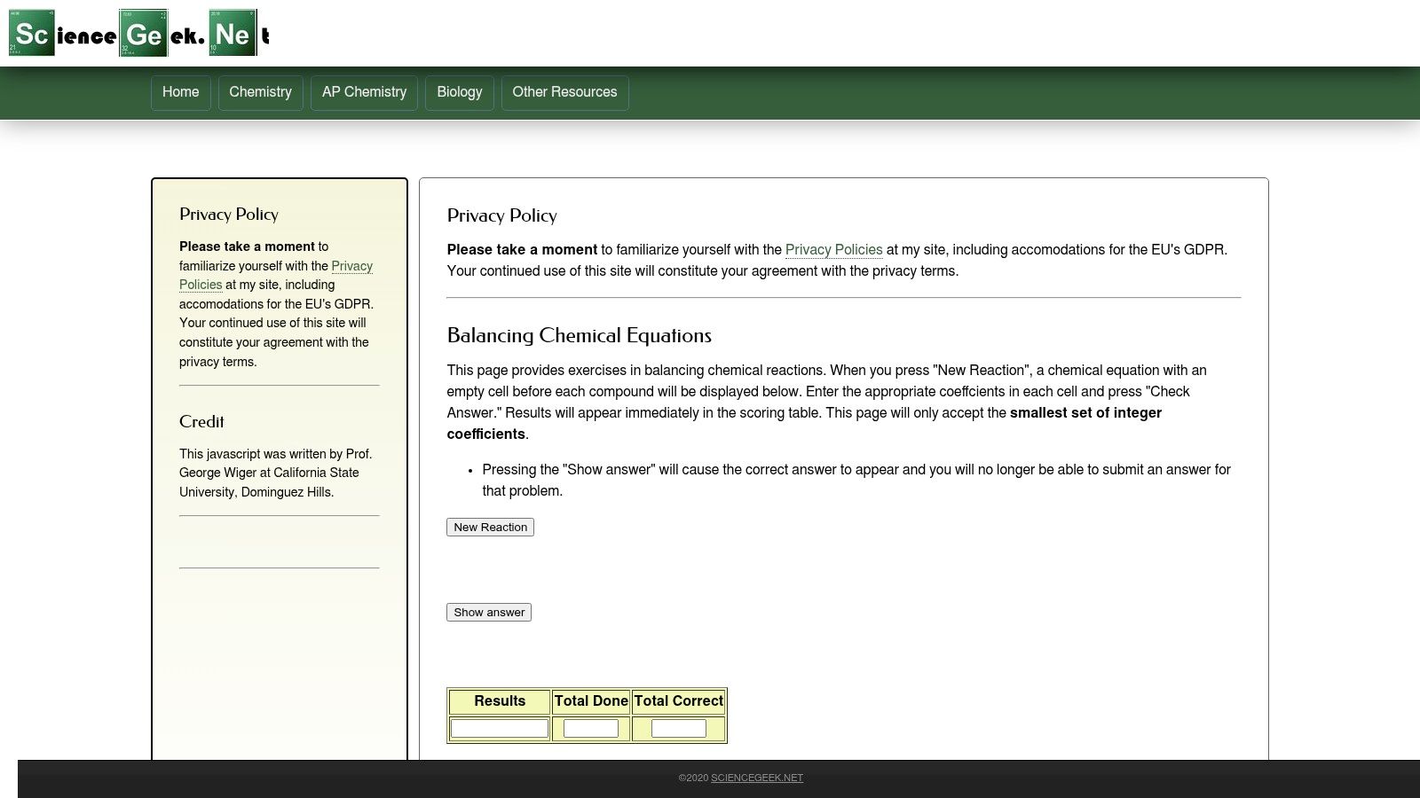Select the main Privacy Policy heading
Image resolution: width=1420 pixels, height=798 pixels.
click(x=502, y=215)
